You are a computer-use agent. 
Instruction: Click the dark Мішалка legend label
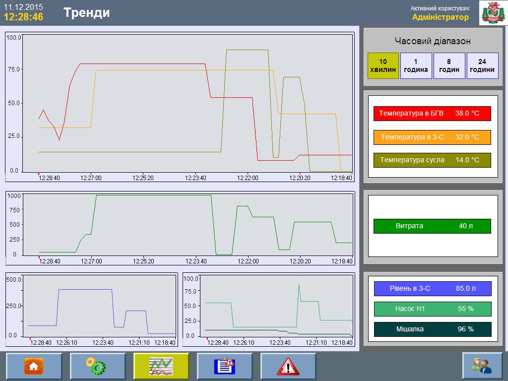click(x=432, y=329)
